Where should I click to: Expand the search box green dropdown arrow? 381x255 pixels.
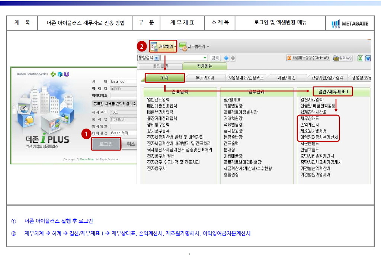(205, 58)
